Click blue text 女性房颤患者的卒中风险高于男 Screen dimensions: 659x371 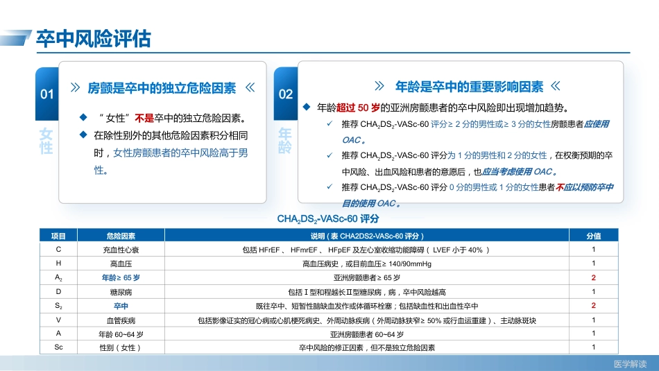(x=181, y=153)
